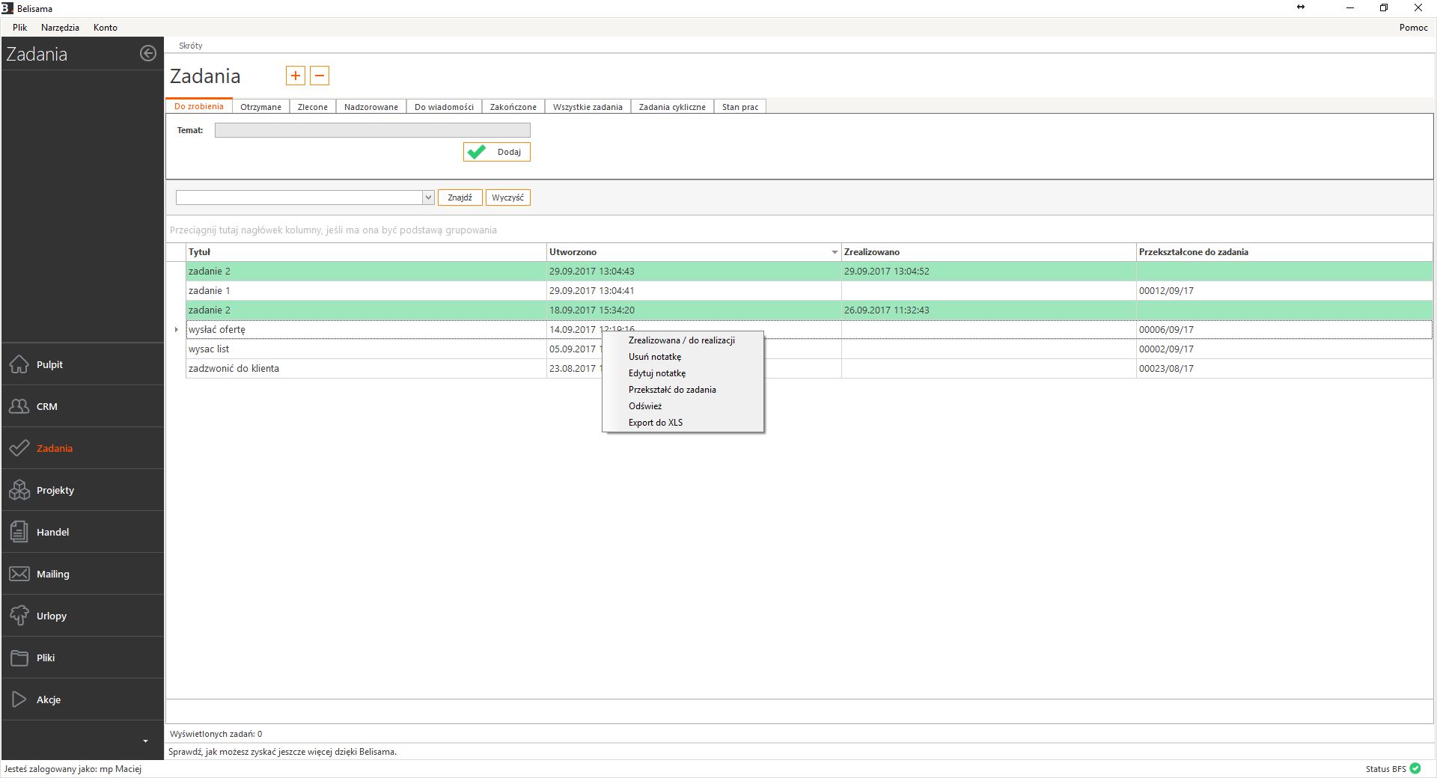Click the orange minus button next to Zadania
This screenshot has width=1437, height=778.
click(x=320, y=76)
